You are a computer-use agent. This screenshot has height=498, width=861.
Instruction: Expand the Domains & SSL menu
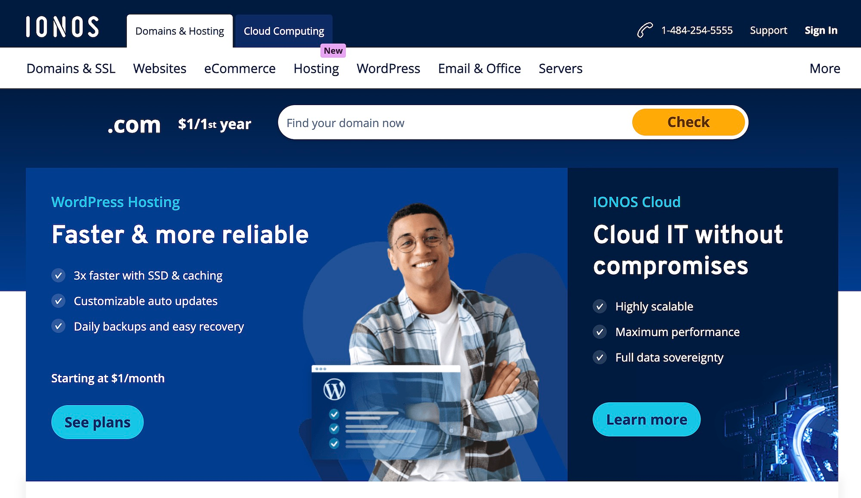[x=72, y=68]
